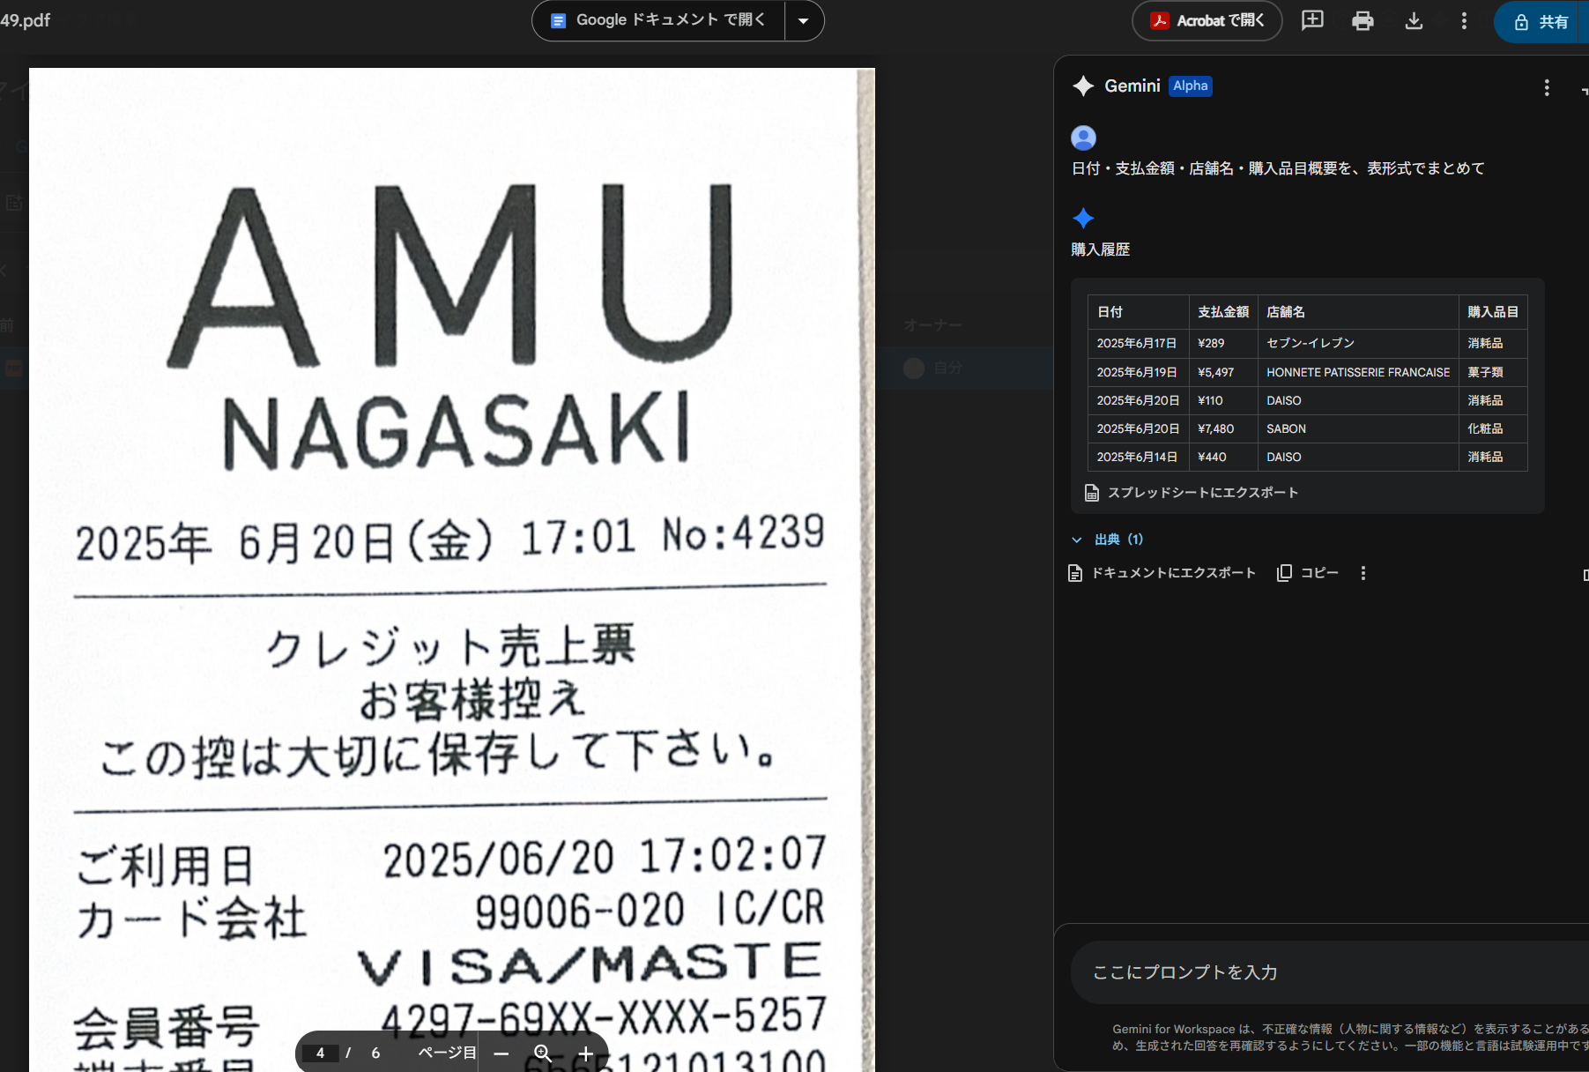Select the 2025年6月14日 date cell
This screenshot has height=1072, width=1589.
pyautogui.click(x=1138, y=457)
